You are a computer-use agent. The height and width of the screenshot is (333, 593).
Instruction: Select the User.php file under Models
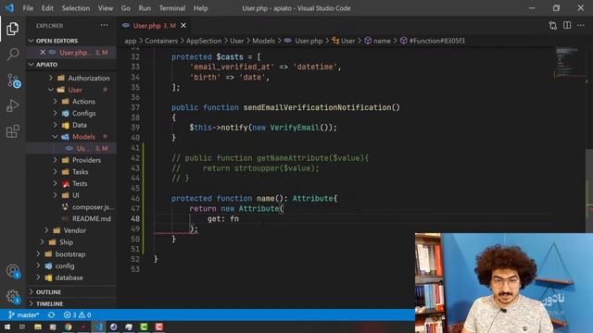(x=71, y=148)
